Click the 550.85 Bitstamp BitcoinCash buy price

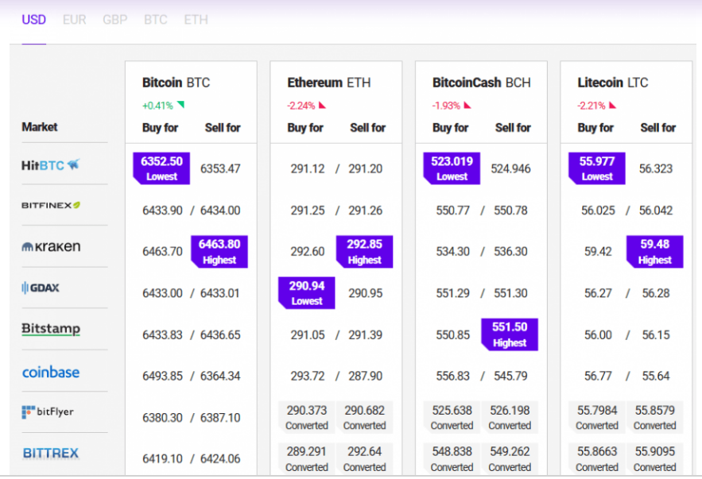click(453, 334)
